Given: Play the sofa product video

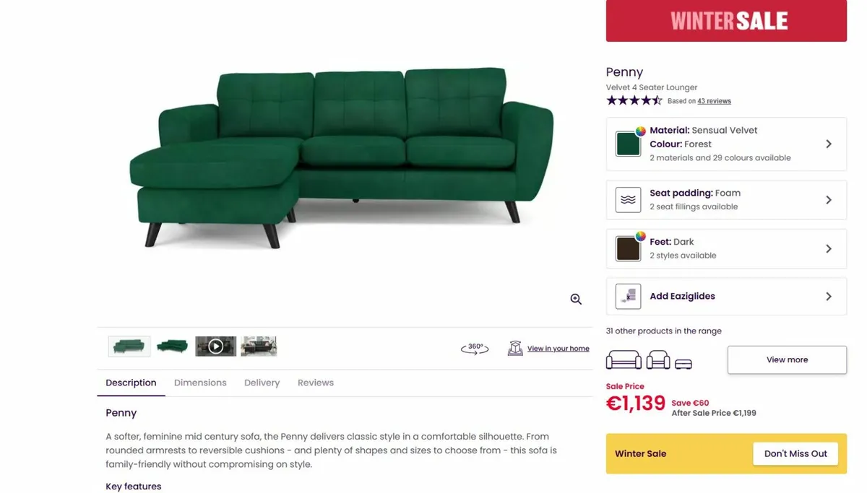Looking at the screenshot, I should (215, 346).
